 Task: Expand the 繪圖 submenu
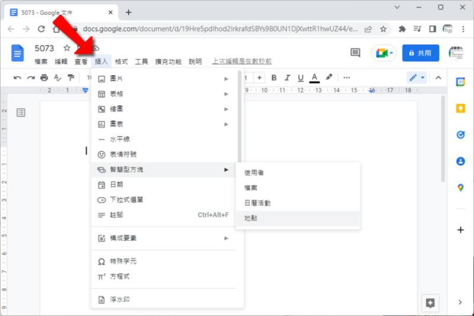tap(164, 109)
